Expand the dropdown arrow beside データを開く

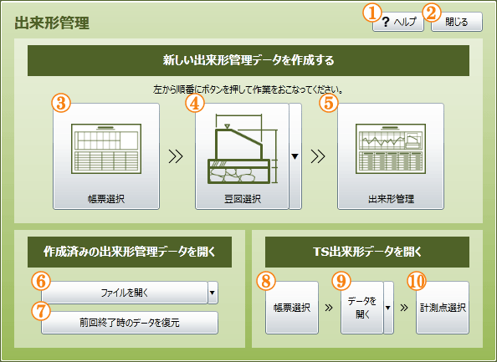[388, 308]
